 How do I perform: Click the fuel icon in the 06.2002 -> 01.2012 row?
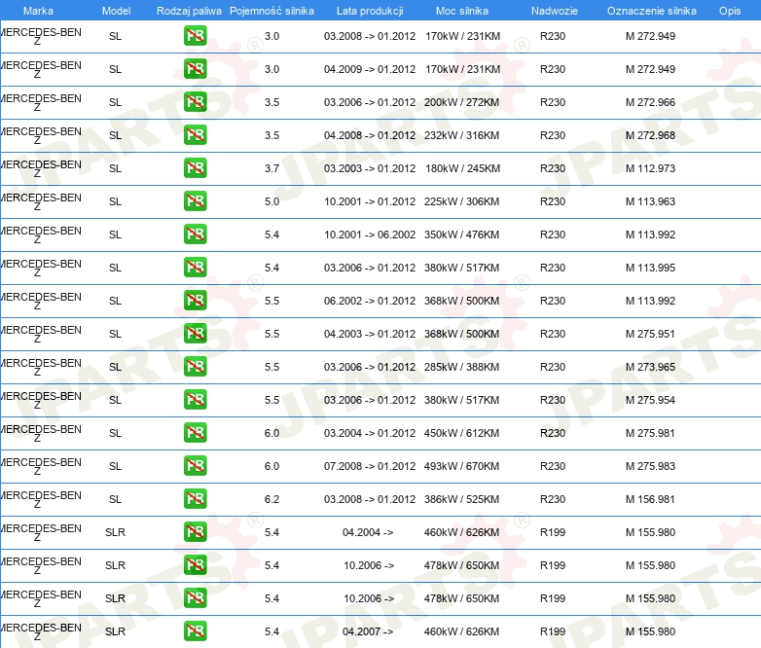click(x=195, y=301)
